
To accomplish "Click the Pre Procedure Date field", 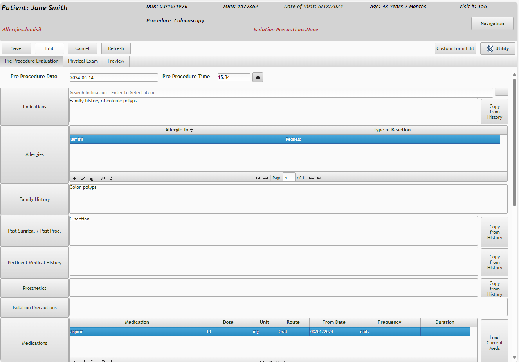I will click(x=114, y=77).
